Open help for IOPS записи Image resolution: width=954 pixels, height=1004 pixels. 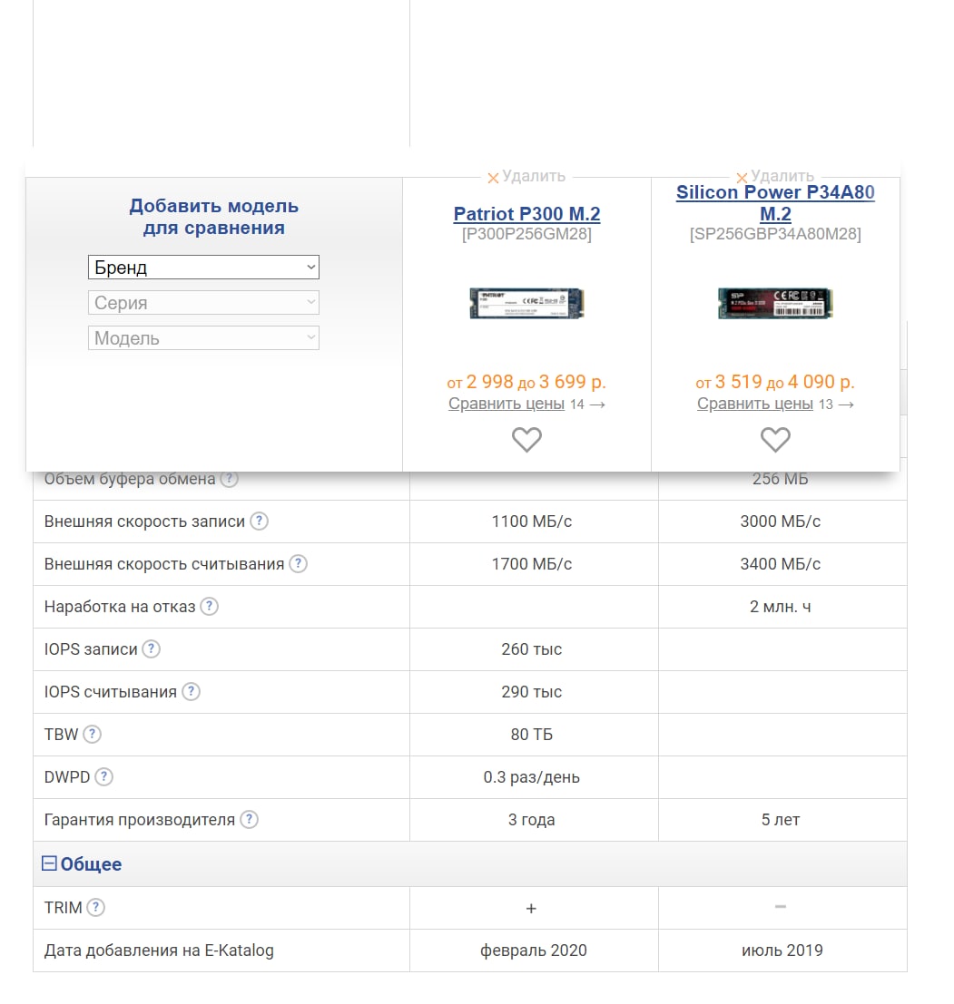[152, 648]
